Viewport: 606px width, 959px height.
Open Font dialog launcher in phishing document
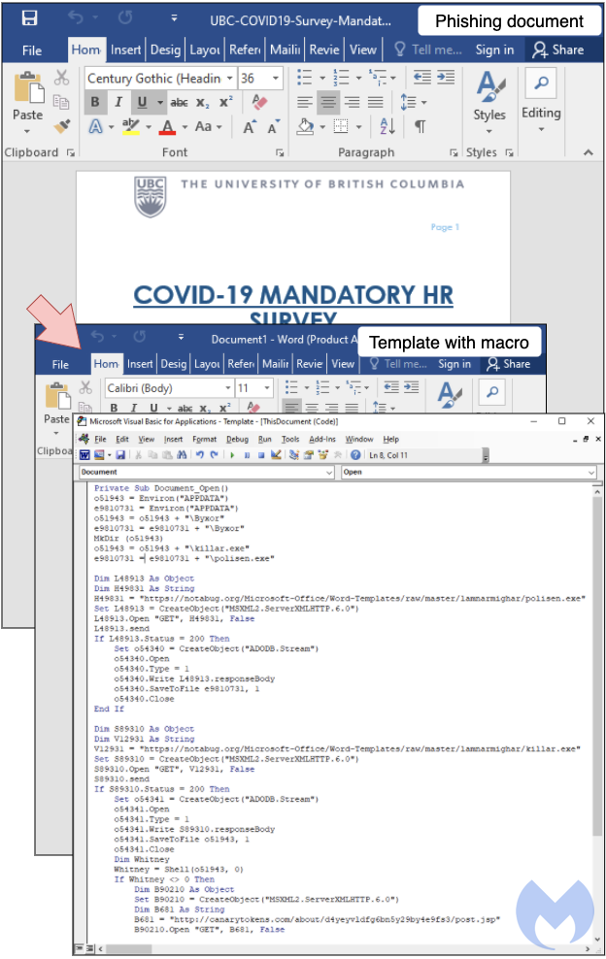click(x=280, y=153)
